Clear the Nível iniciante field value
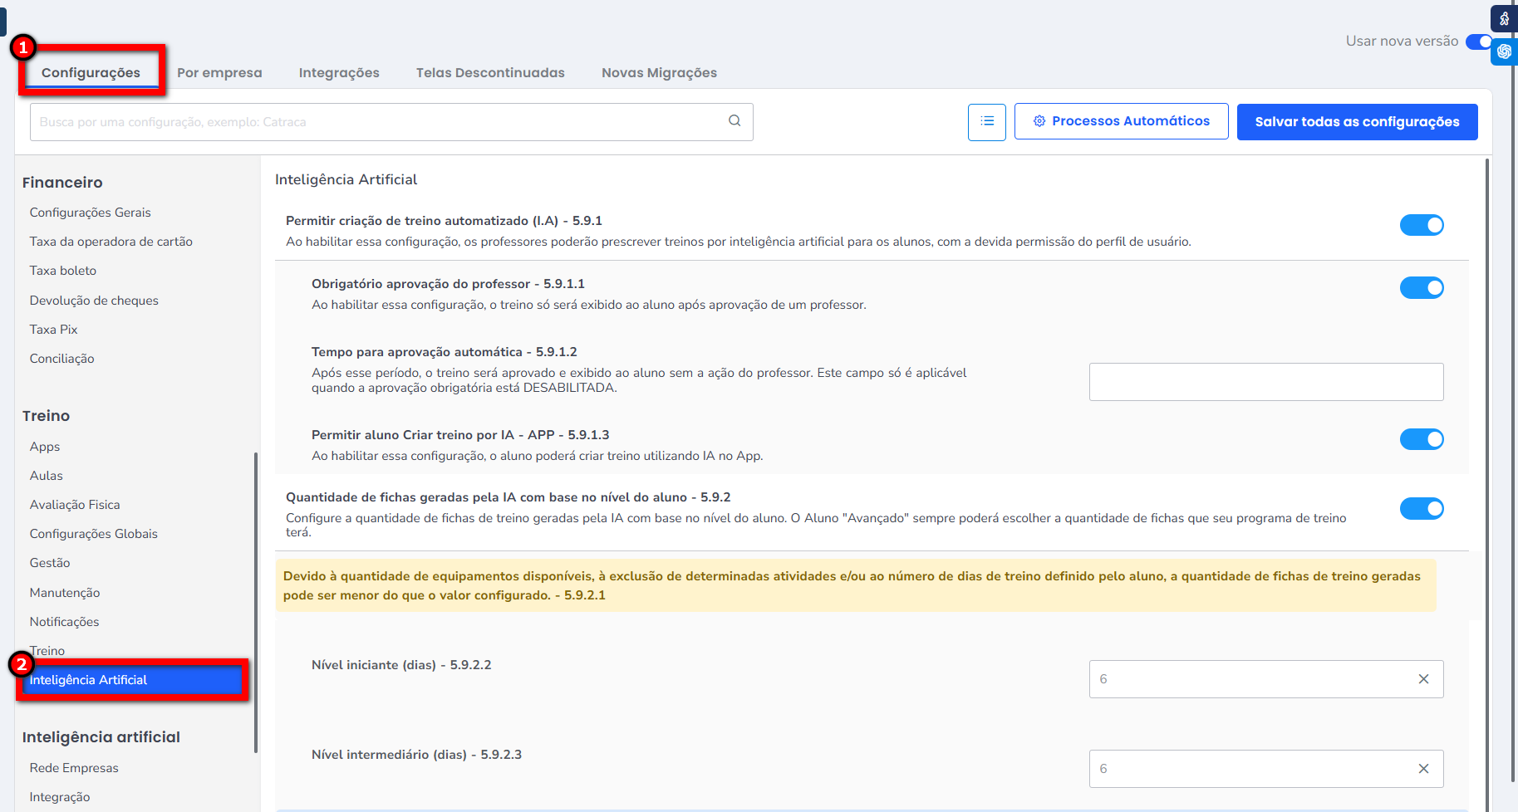Viewport: 1518px width, 812px height. click(1423, 679)
